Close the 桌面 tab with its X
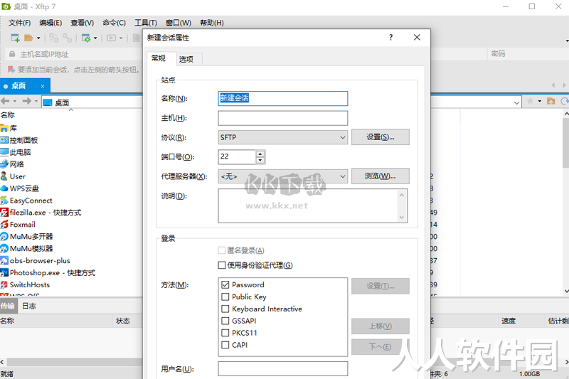This screenshot has height=379, width=569. [x=43, y=86]
